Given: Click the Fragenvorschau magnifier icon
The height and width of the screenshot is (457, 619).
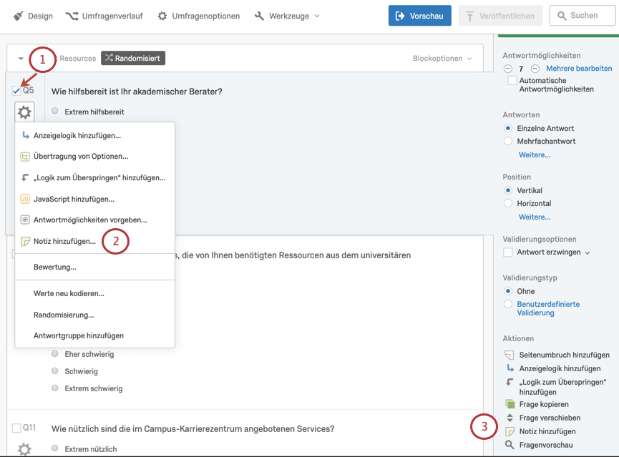Looking at the screenshot, I should coord(510,445).
